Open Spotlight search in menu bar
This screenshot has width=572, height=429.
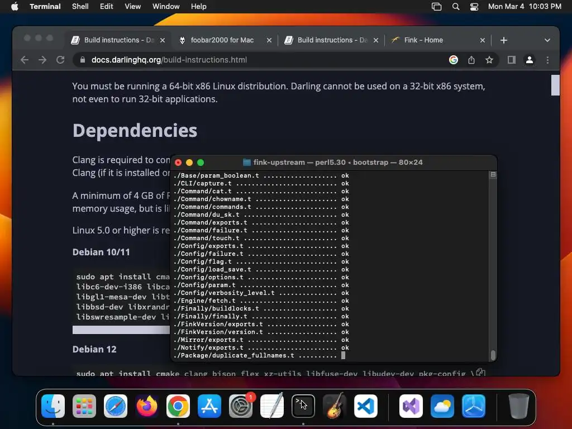click(456, 7)
